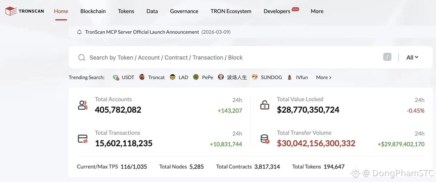Image resolution: width=436 pixels, height=182 pixels.
Task: Open the TronScan MCP Server announcement link
Action: (x=142, y=32)
